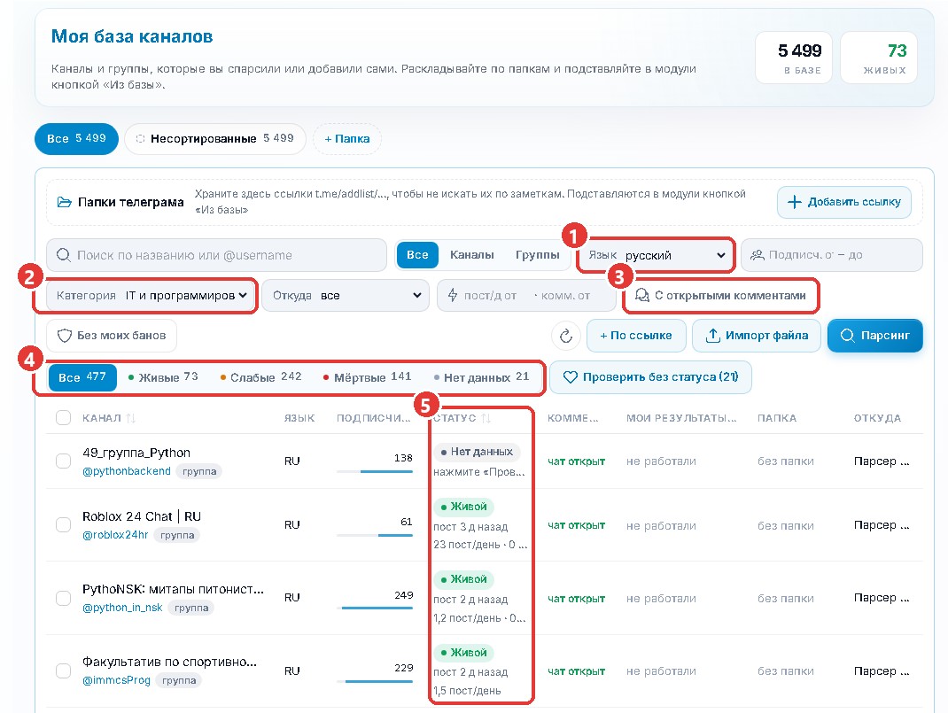Switch to the Группы type filter
This screenshot has height=713, width=948.
pos(538,255)
